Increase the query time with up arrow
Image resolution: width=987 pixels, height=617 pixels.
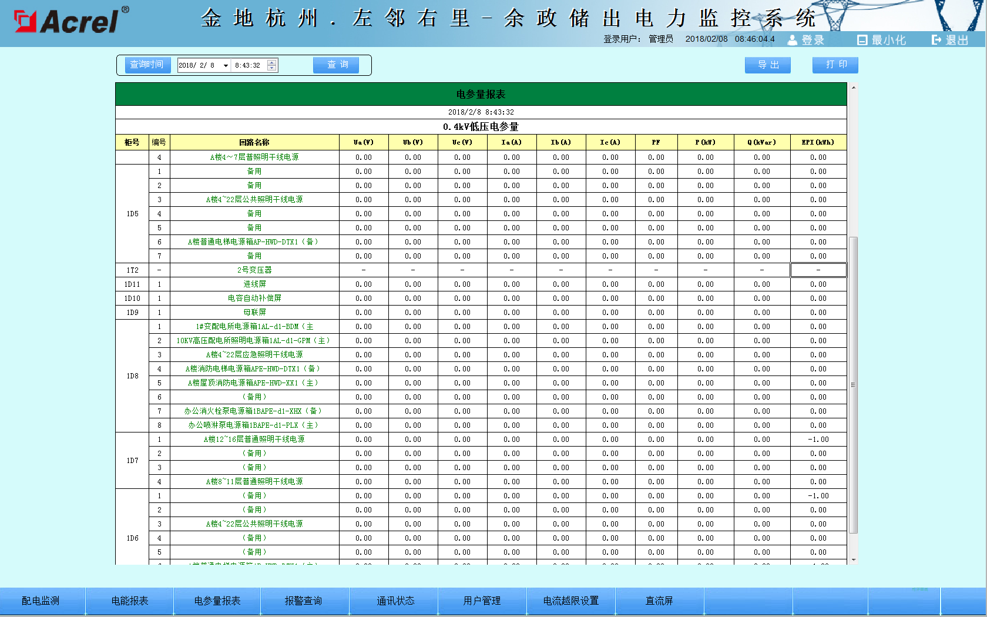(x=271, y=62)
